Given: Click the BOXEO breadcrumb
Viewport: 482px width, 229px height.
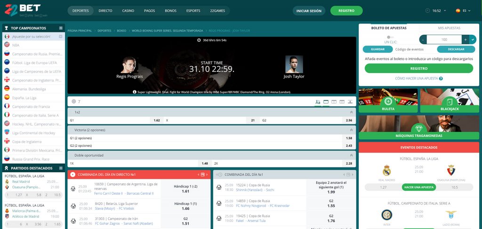Looking at the screenshot, I should coord(121,31).
